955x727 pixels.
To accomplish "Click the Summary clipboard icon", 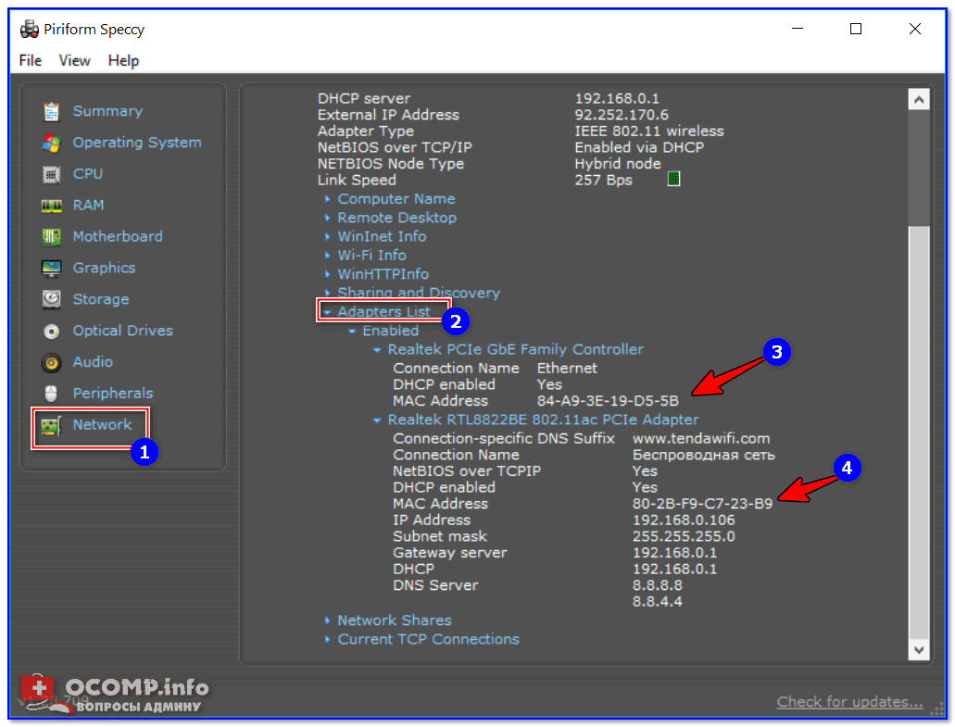I will (x=52, y=111).
